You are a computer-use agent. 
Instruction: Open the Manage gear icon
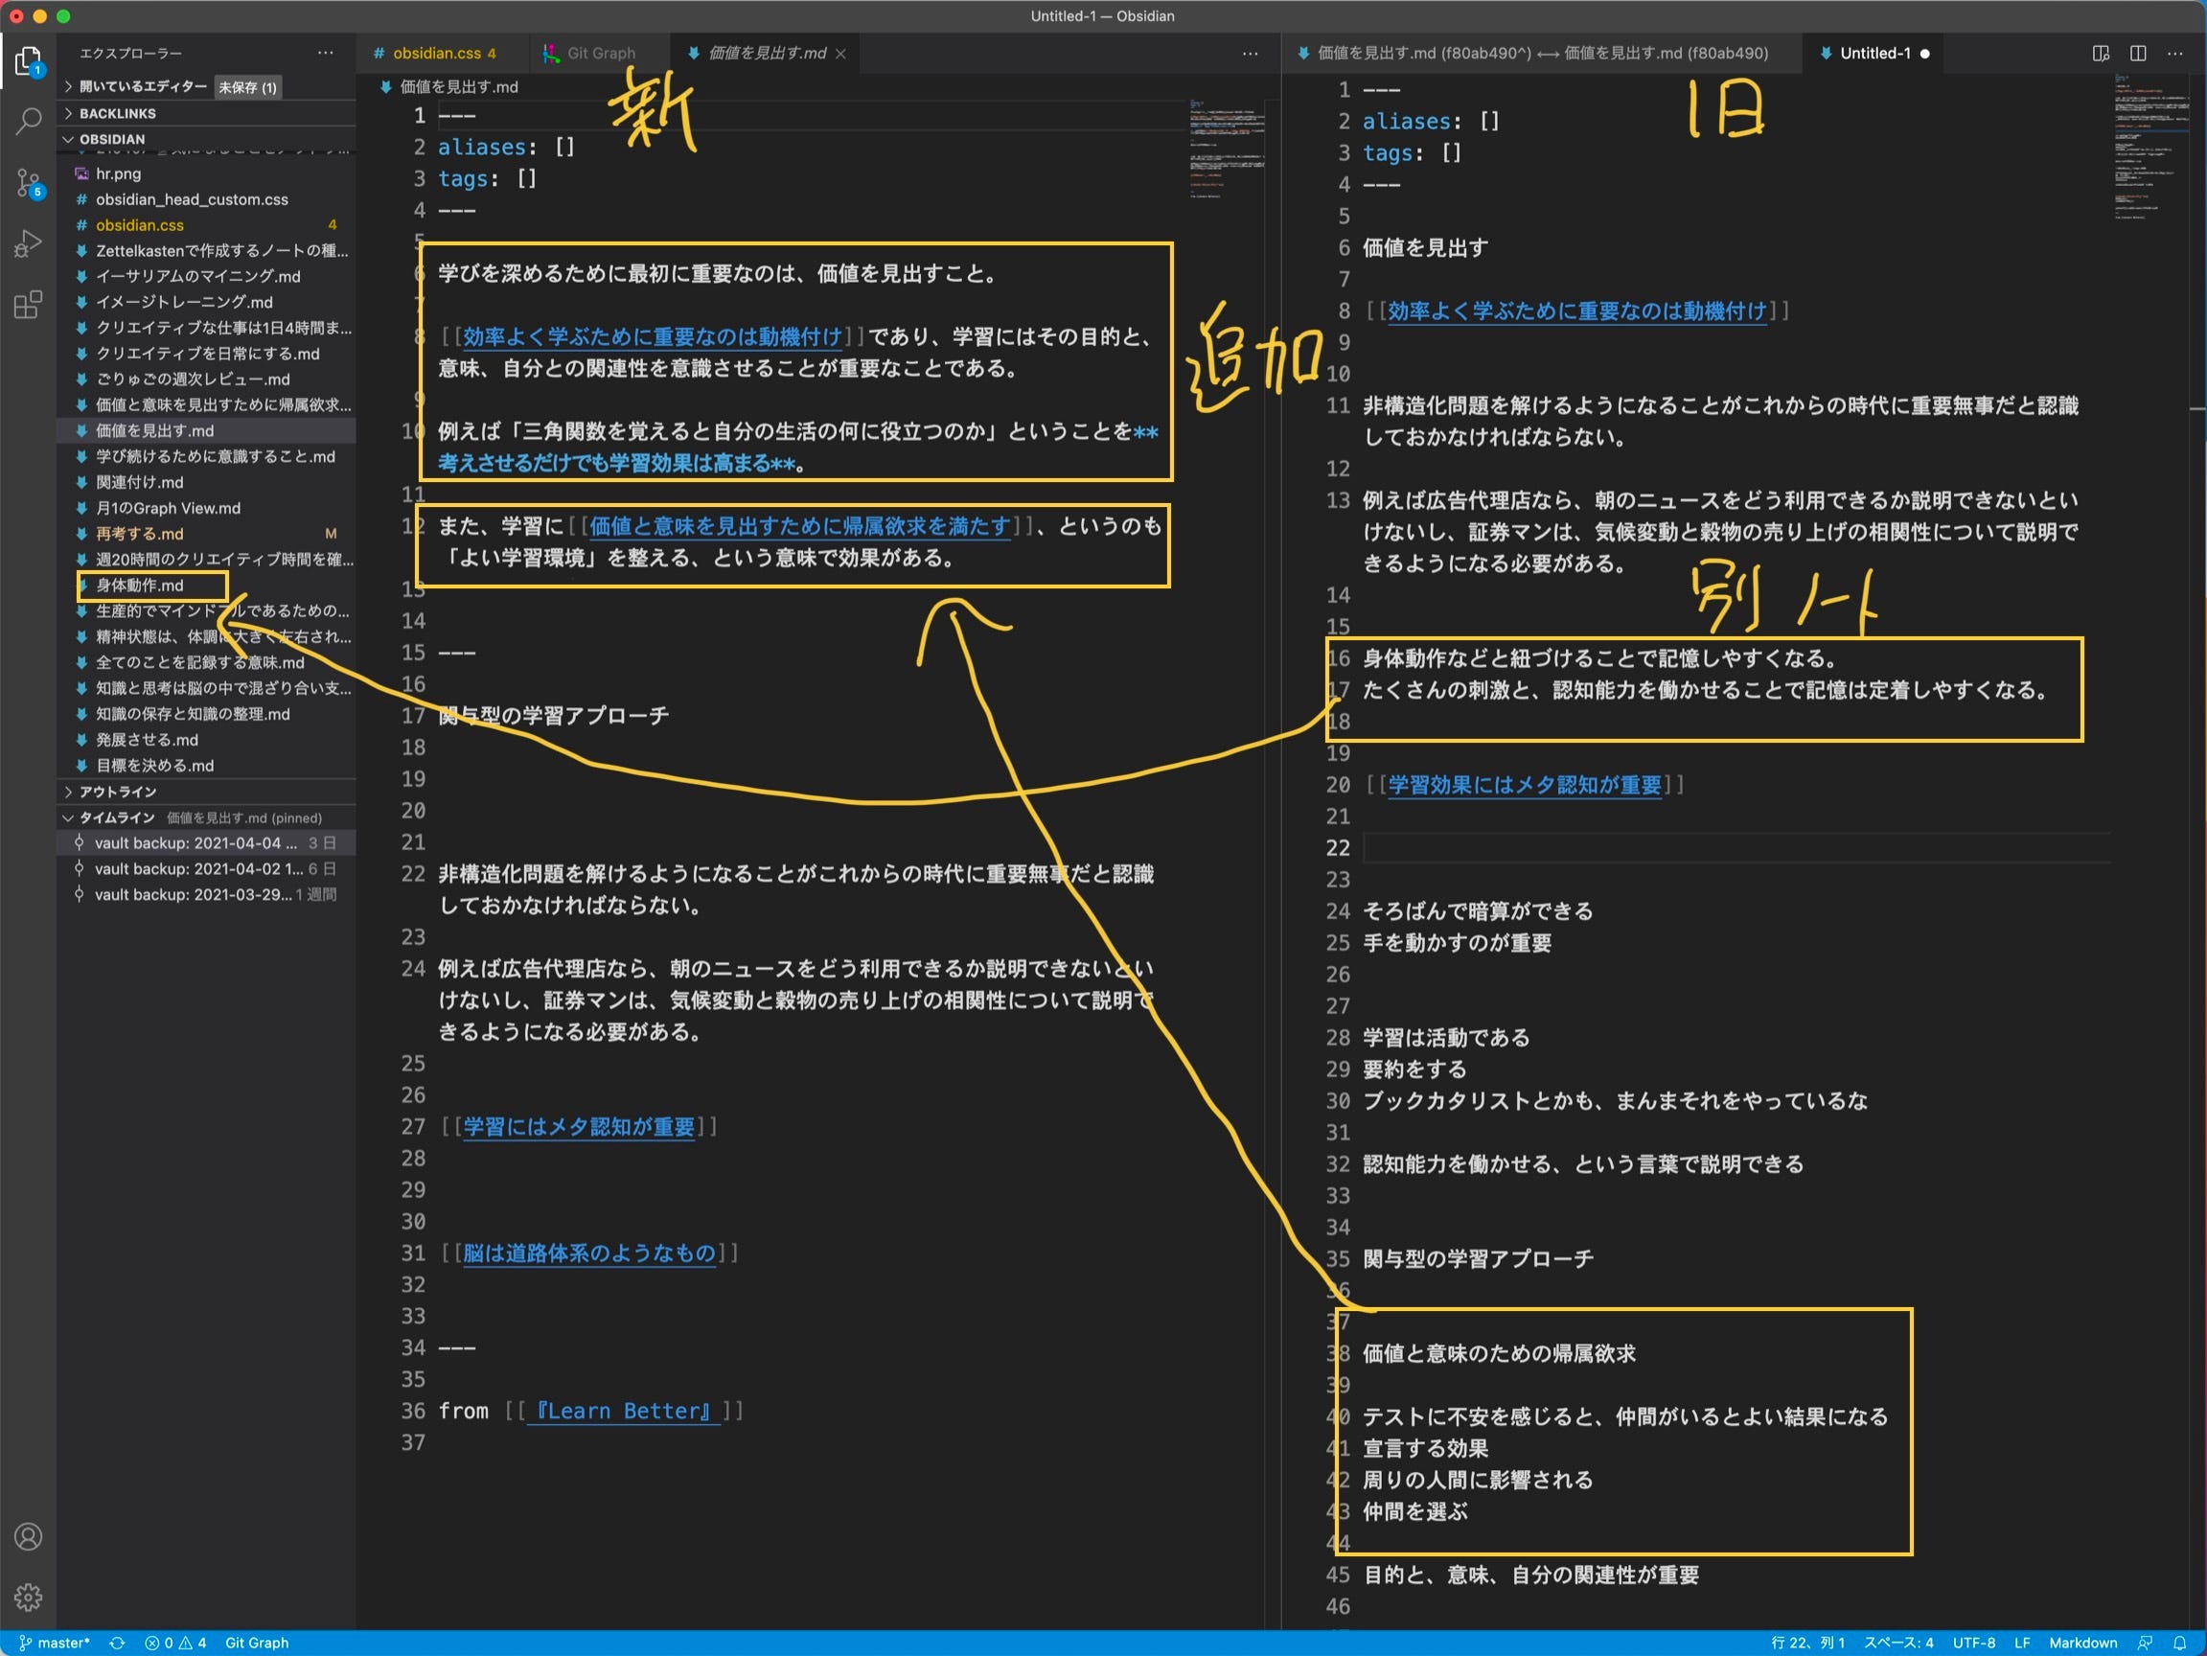(x=28, y=1598)
